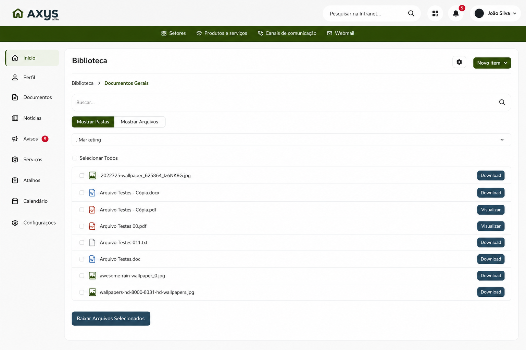Image resolution: width=526 pixels, height=350 pixels.
Task: Open Produtos e serviços menu item
Action: point(222,33)
